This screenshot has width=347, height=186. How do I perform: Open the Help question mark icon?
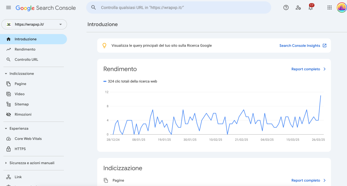286,8
